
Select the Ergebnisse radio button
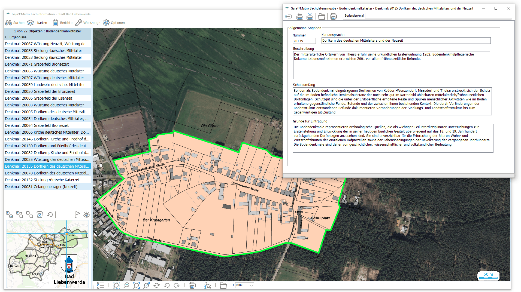pos(7,37)
